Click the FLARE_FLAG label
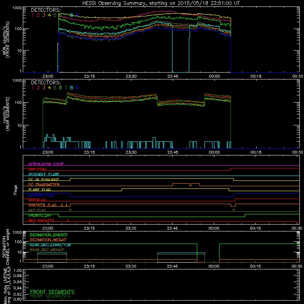Image resolution: width=304 pixels, height=304 pixels. [40, 190]
